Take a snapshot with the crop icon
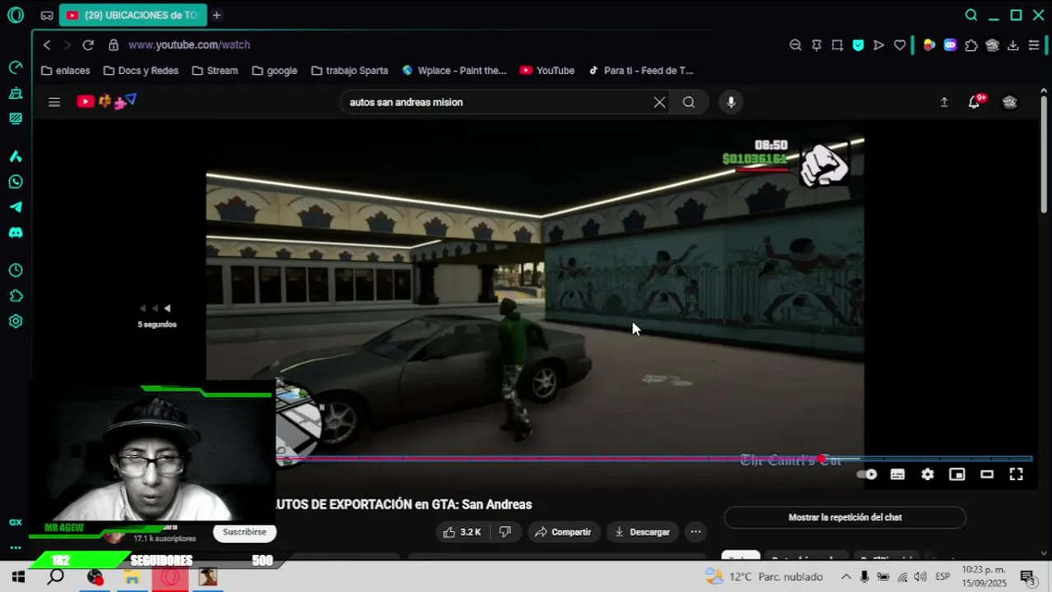Viewport: 1052px width, 592px height. pyautogui.click(x=837, y=45)
